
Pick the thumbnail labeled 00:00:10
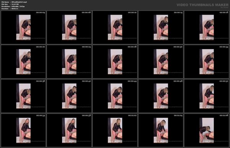click(x=115, y=27)
